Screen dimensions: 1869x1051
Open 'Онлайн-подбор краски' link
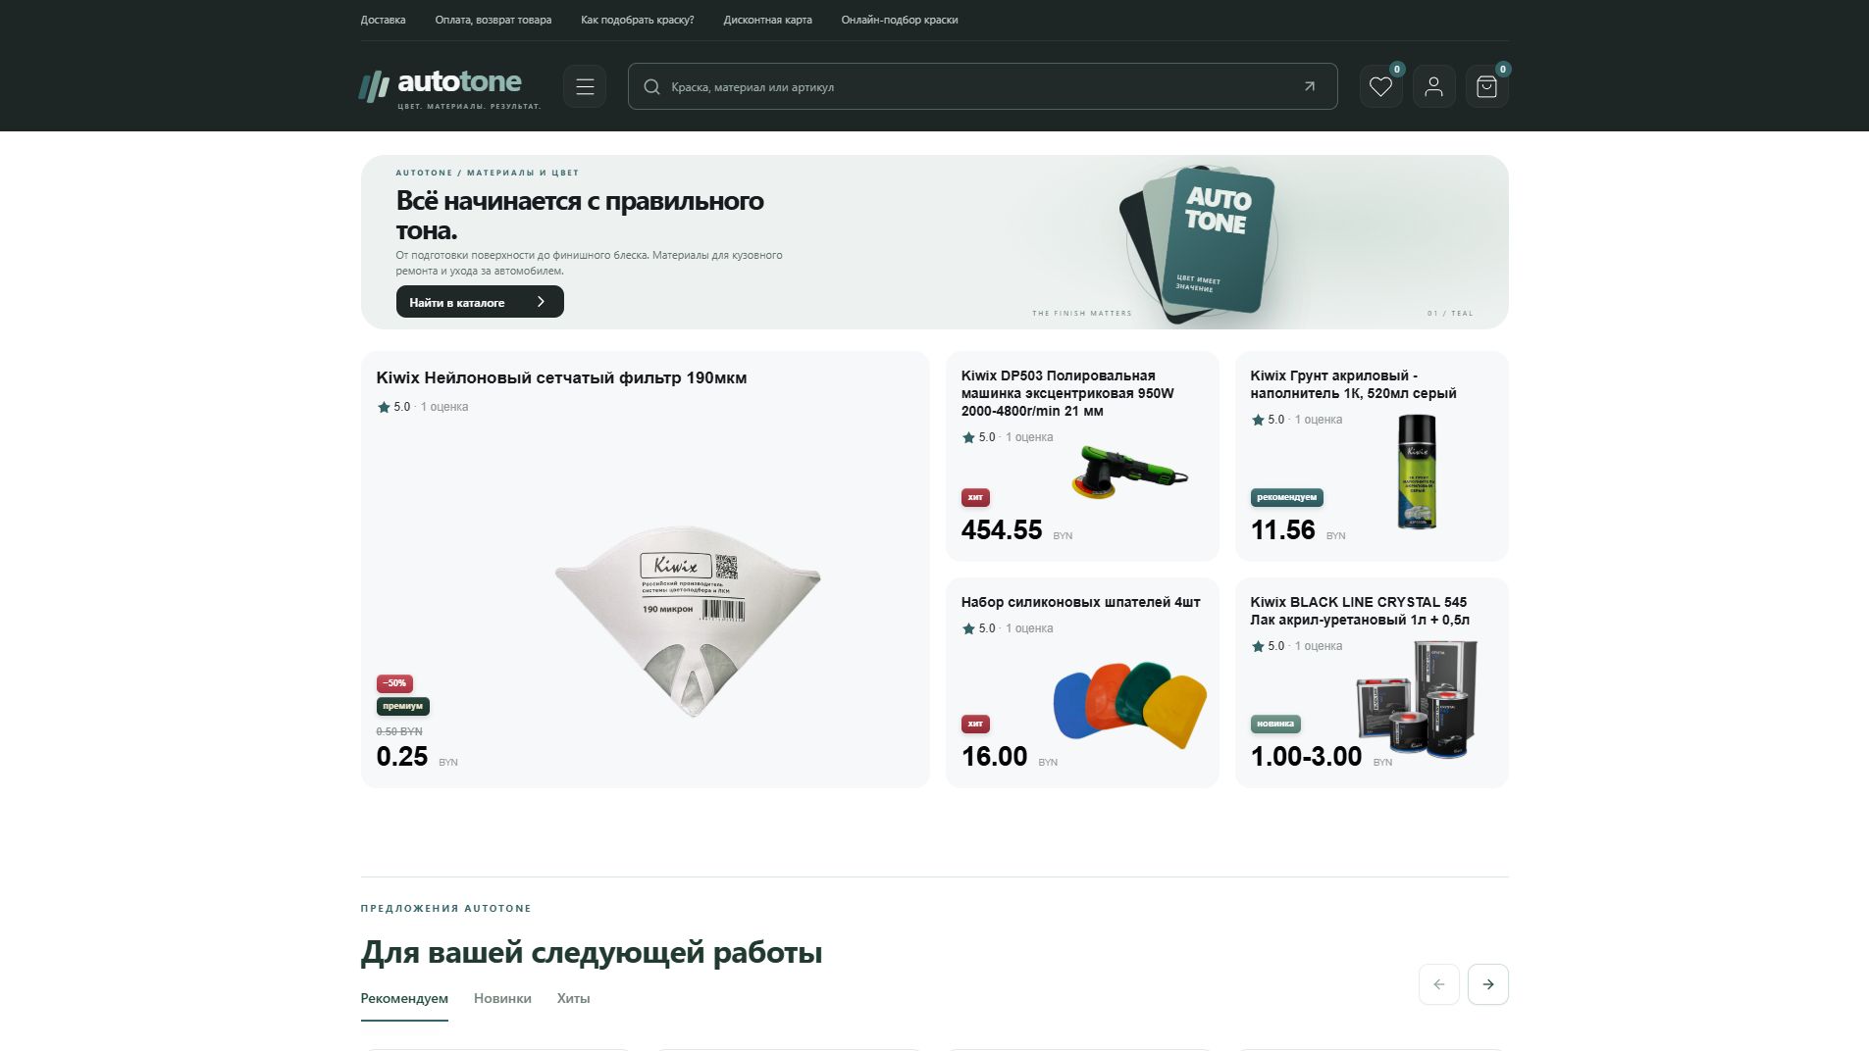(899, 20)
